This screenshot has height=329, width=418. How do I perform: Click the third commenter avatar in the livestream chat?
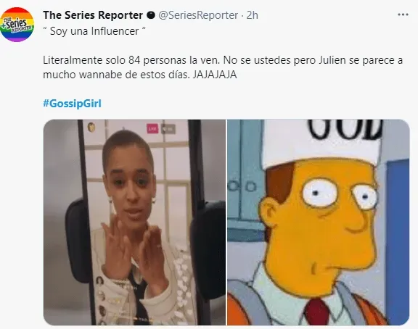[x=102, y=310]
